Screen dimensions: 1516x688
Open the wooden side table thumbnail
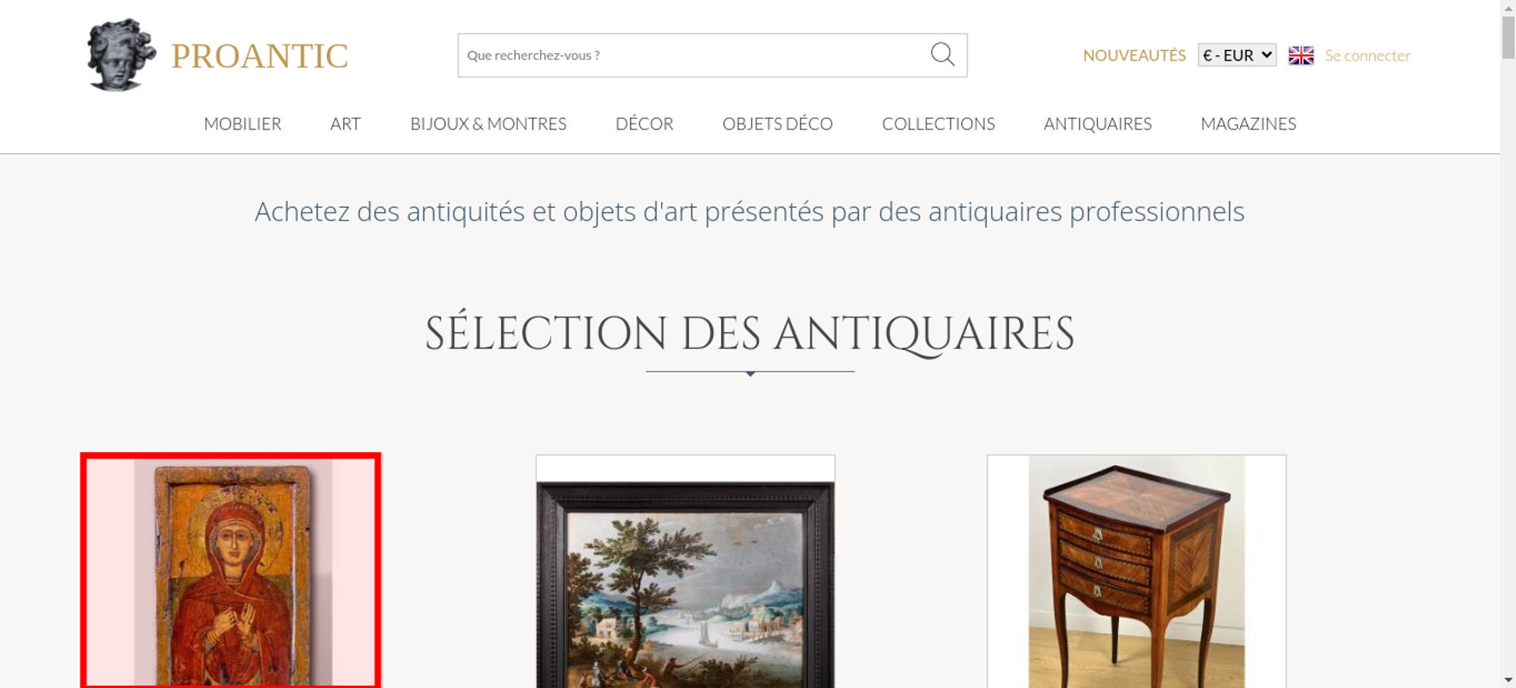(1136, 572)
